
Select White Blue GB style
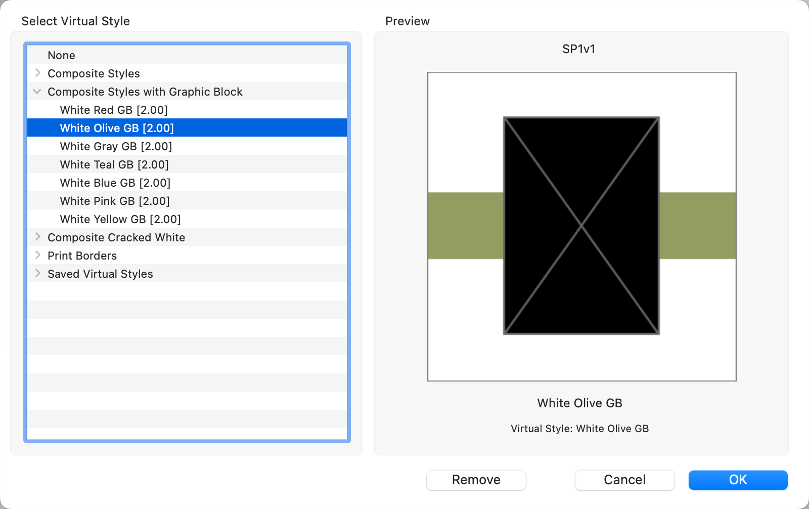pyautogui.click(x=115, y=183)
